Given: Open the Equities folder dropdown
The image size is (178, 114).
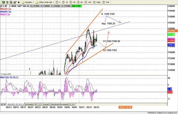Looking at the screenshot, I should coord(28,2).
